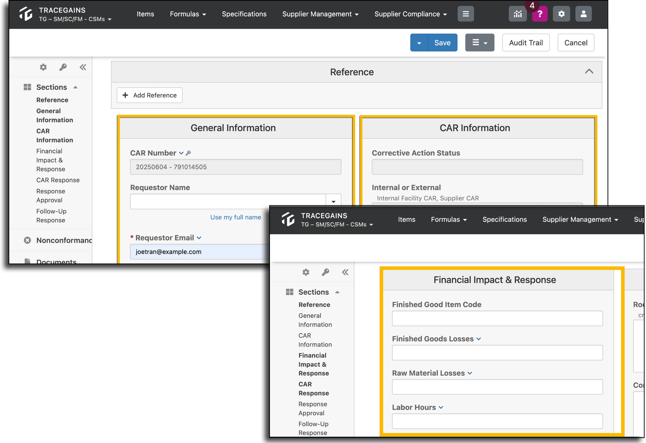
Task: Open Supplier Management menu in back window
Action: 321,14
